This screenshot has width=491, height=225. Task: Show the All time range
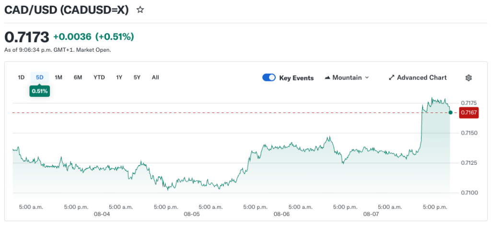(x=155, y=78)
